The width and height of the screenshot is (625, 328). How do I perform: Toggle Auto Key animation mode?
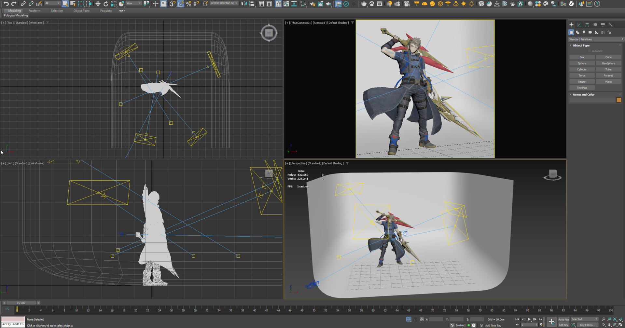point(563,319)
